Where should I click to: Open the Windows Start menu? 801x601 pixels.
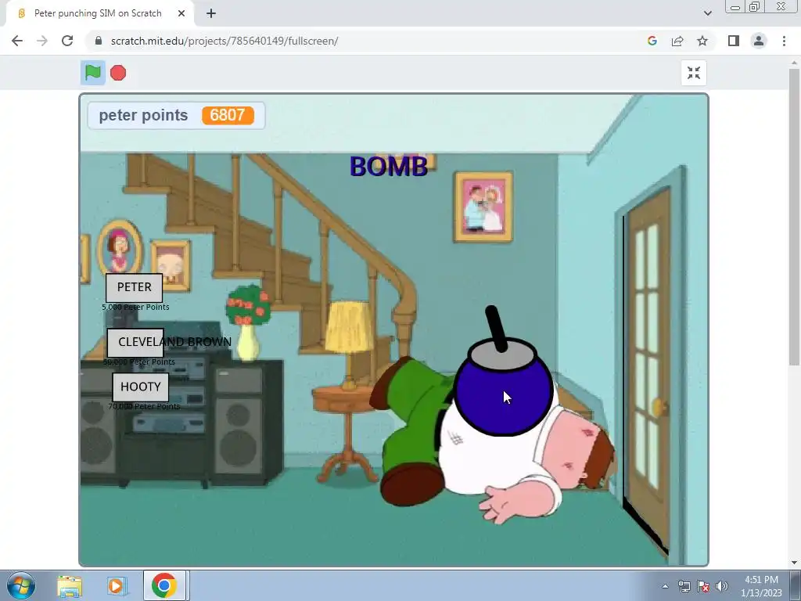coord(21,585)
